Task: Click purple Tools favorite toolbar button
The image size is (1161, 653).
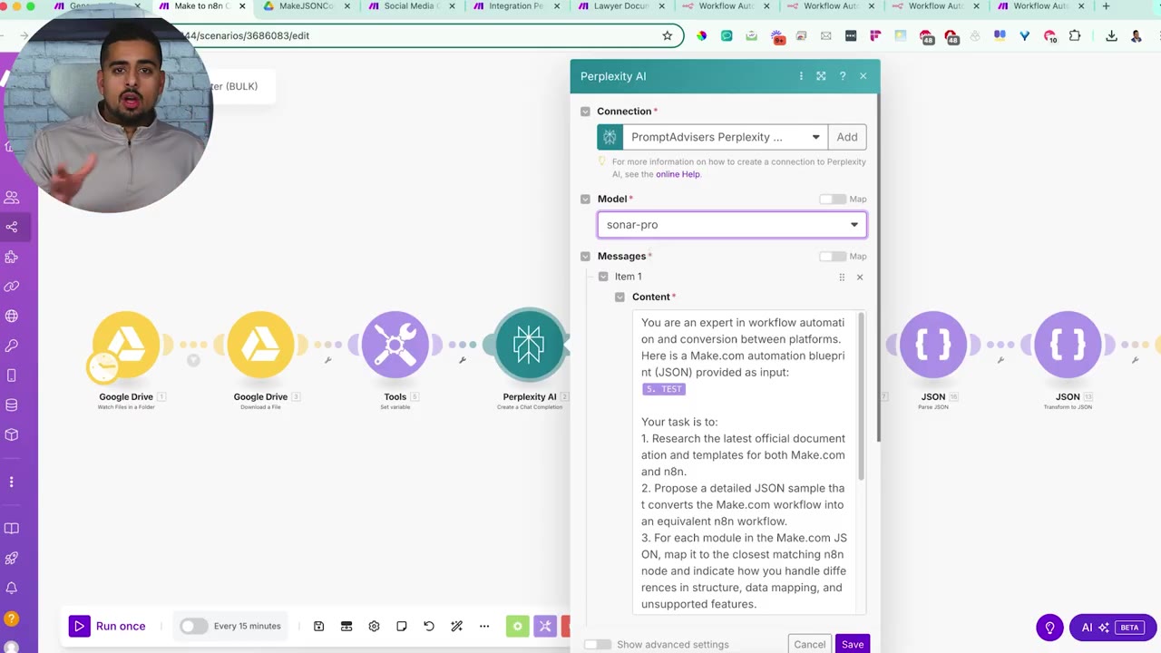Action: point(545,626)
